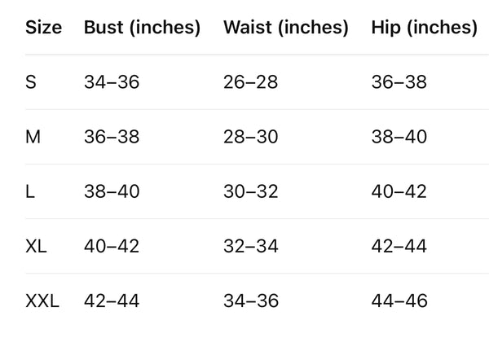This screenshot has height=351, width=489.
Task: Click waist value 30–32 in L row
Action: pyautogui.click(x=250, y=191)
